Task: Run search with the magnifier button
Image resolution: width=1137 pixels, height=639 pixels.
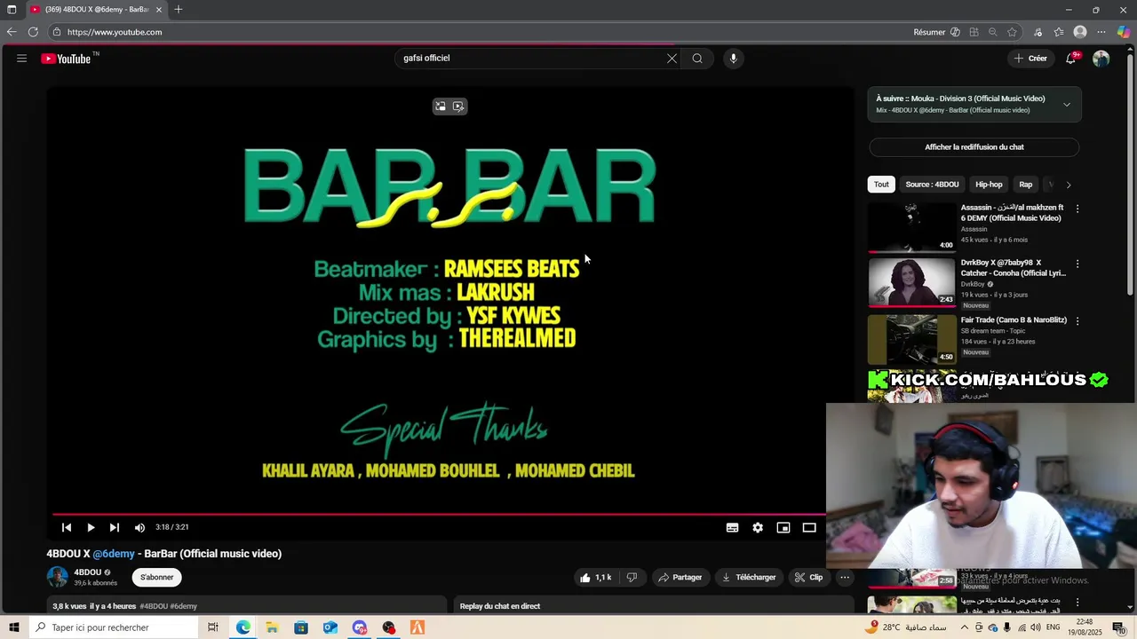Action: (x=697, y=59)
